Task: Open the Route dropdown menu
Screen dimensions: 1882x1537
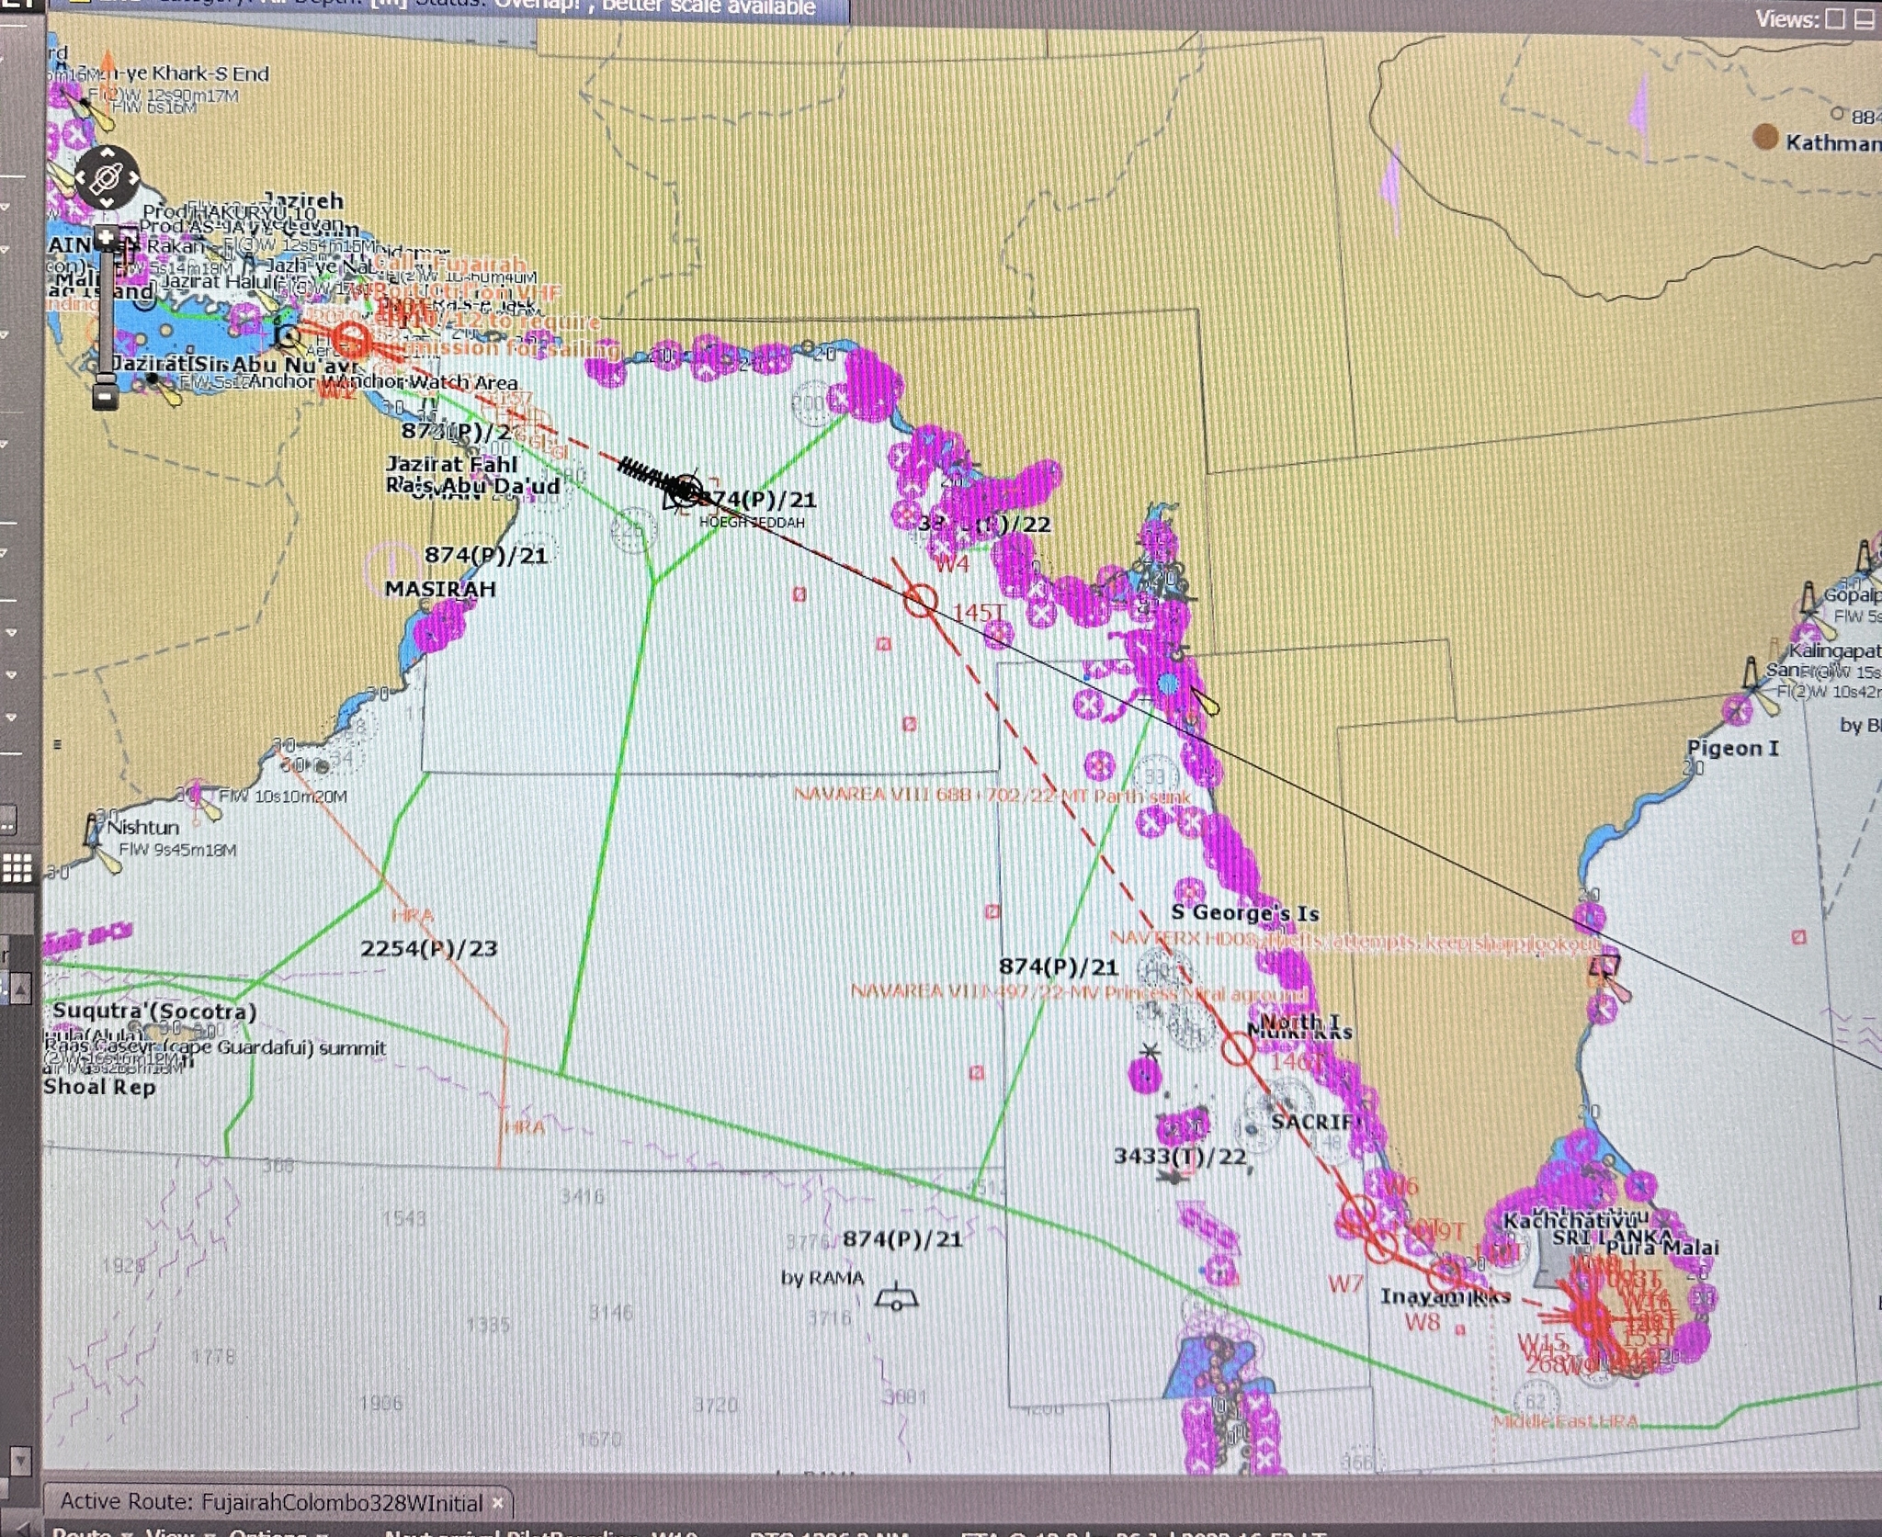Action: click(89, 1531)
